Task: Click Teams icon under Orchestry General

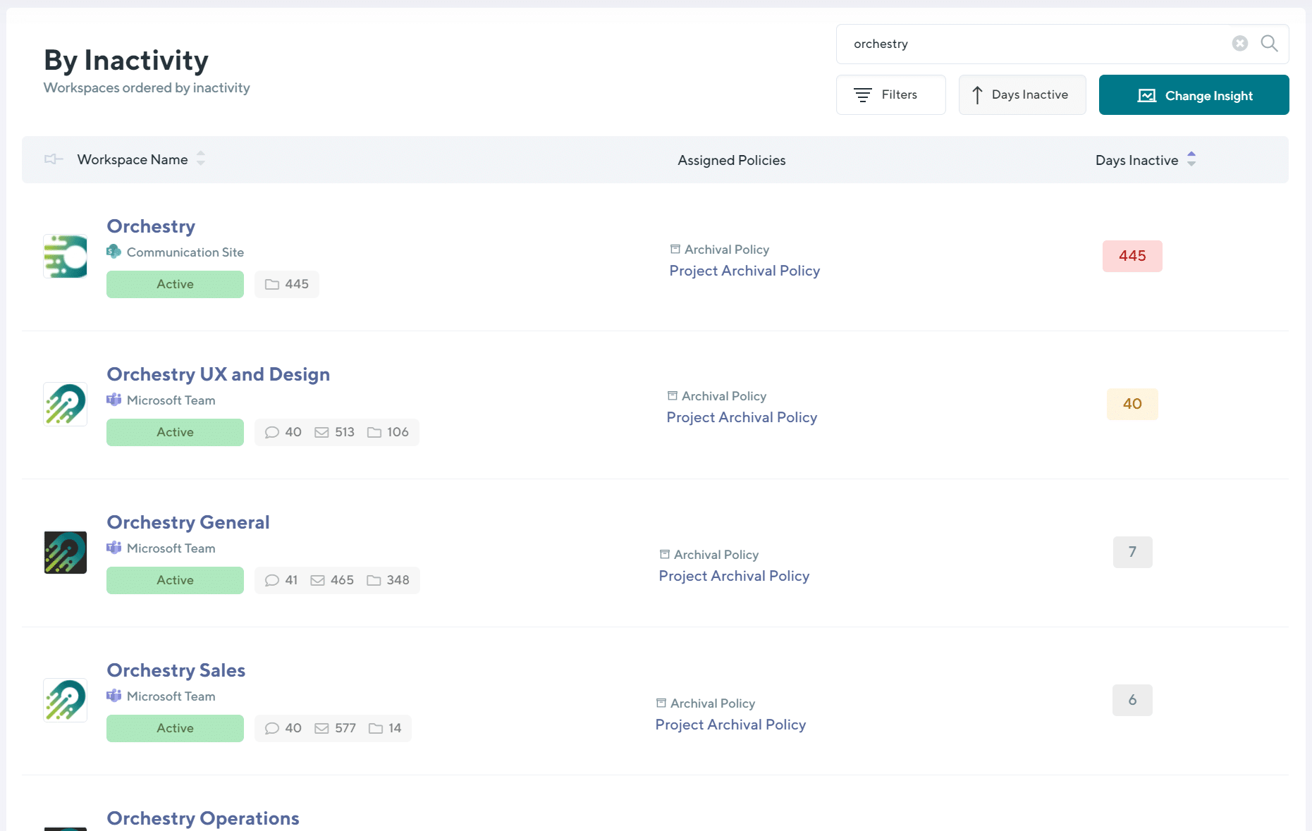Action: pos(114,548)
